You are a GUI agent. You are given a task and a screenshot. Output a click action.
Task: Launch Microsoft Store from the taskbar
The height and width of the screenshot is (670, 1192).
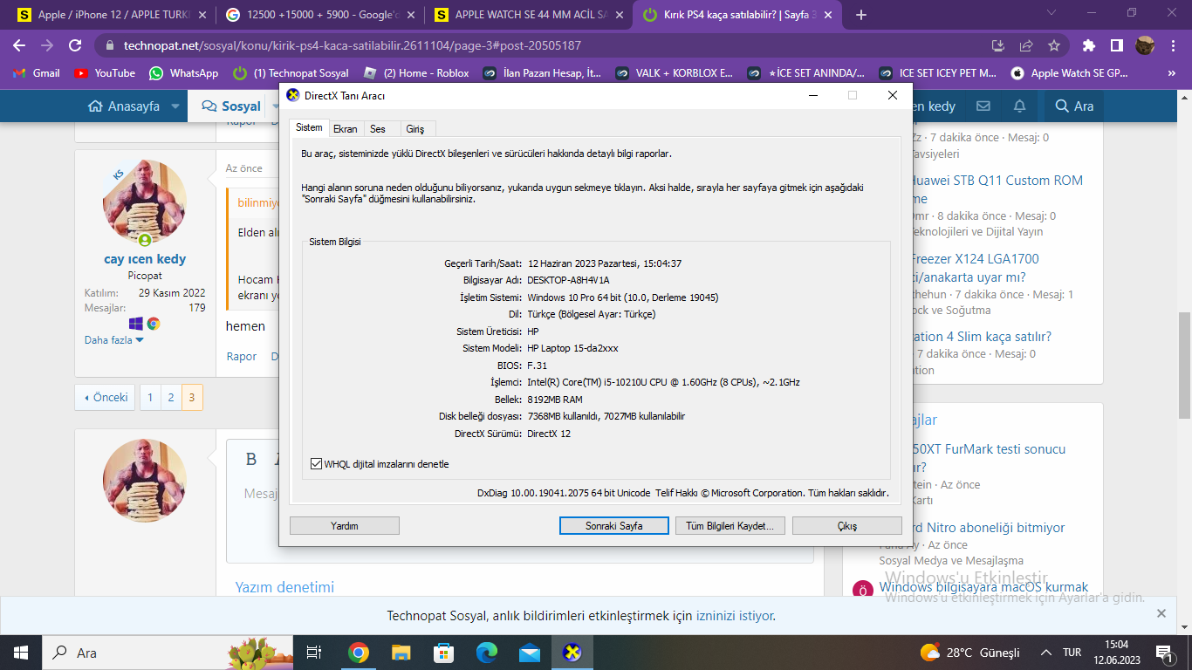coord(443,653)
